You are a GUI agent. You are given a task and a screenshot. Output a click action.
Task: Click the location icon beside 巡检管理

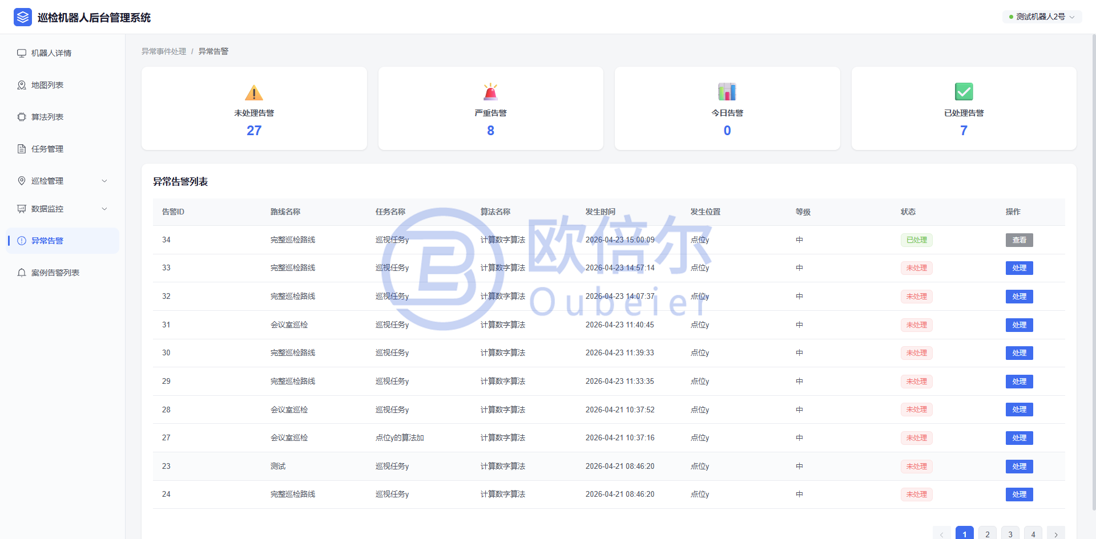pos(22,181)
